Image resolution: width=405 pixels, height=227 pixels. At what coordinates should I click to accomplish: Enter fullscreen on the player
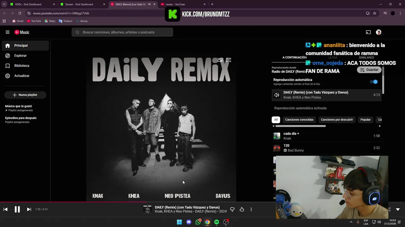[228, 60]
